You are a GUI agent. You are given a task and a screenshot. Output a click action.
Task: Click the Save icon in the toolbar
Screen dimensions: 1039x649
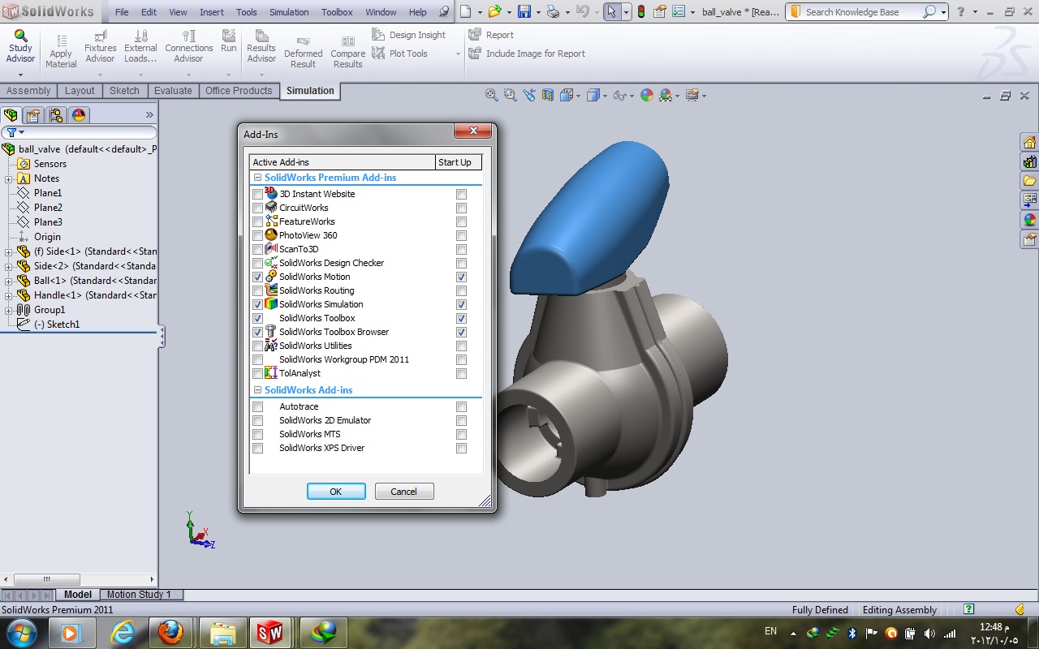[524, 11]
